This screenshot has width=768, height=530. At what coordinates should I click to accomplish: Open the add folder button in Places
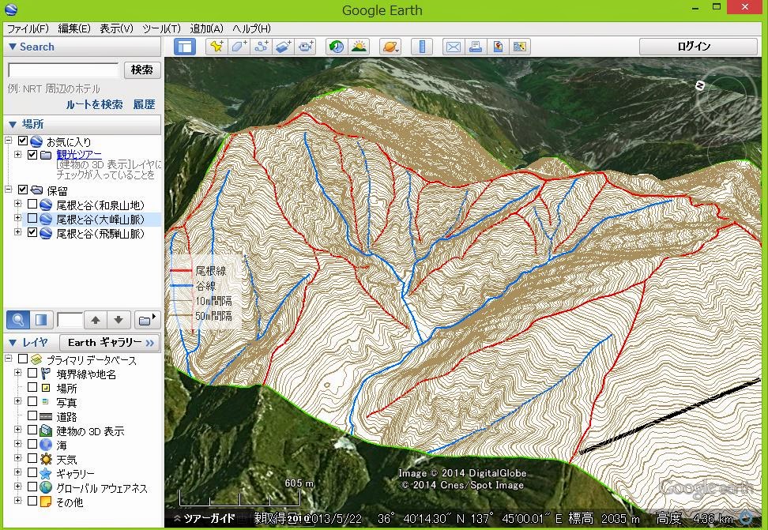pyautogui.click(x=147, y=320)
